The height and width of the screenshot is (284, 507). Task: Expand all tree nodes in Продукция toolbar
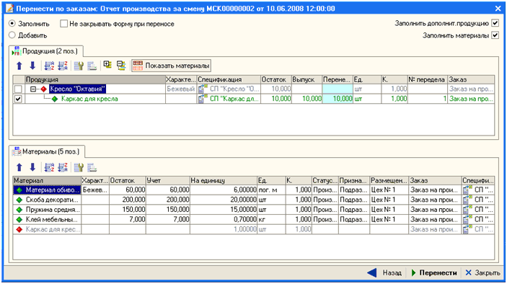point(107,65)
